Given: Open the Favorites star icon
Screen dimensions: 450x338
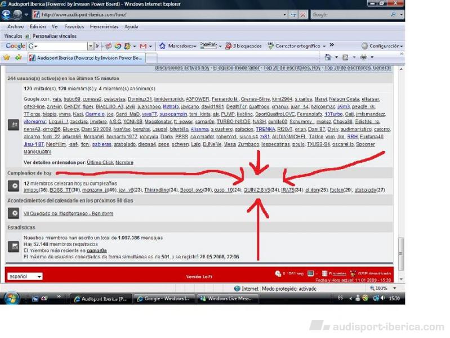Looking at the screenshot, I should (x=7, y=57).
